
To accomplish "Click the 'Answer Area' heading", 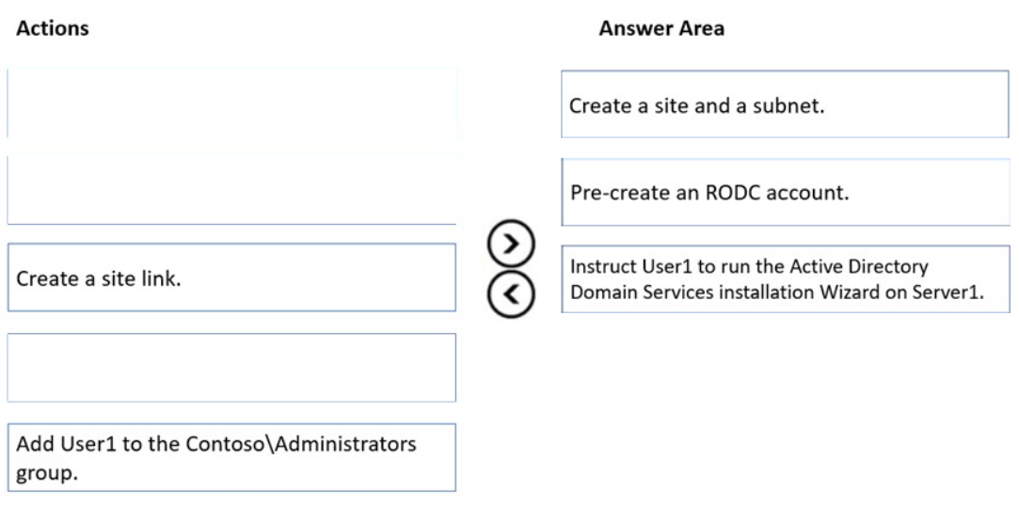I will pos(661,28).
